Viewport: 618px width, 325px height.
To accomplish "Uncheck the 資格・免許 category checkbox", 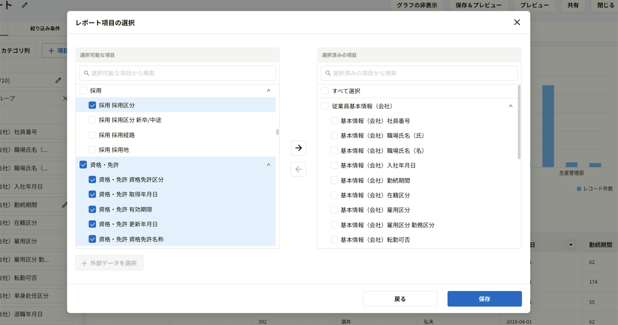I will [x=83, y=165].
